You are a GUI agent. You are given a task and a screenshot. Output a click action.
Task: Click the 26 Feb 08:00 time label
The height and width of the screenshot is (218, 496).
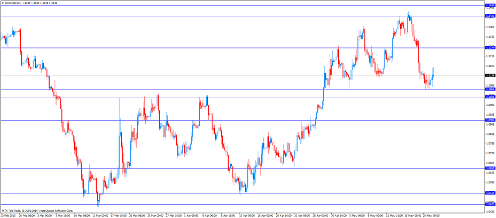click(x=27, y=216)
